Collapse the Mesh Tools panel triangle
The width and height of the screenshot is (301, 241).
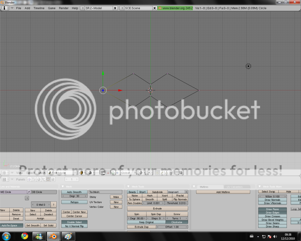tap(128, 187)
